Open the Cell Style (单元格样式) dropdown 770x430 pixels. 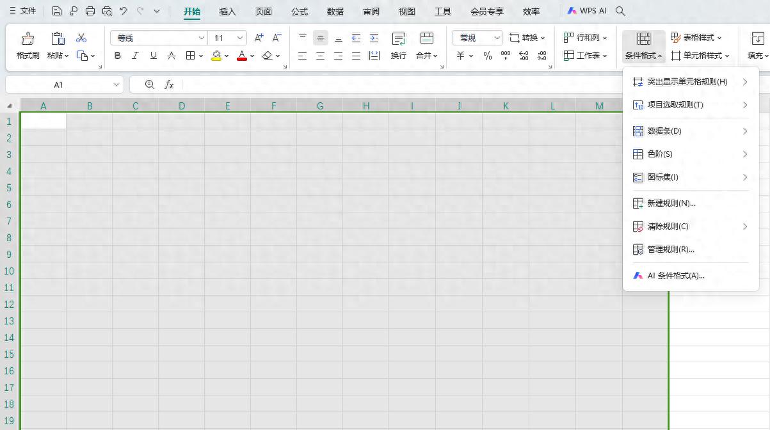pos(700,56)
